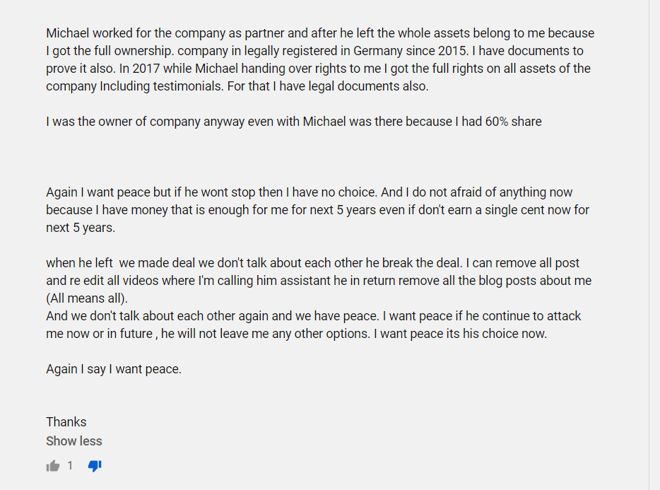Viewport: 660px width, 490px height.
Task: Click the vertical scrollbar on the right edge
Action: [x=654, y=245]
